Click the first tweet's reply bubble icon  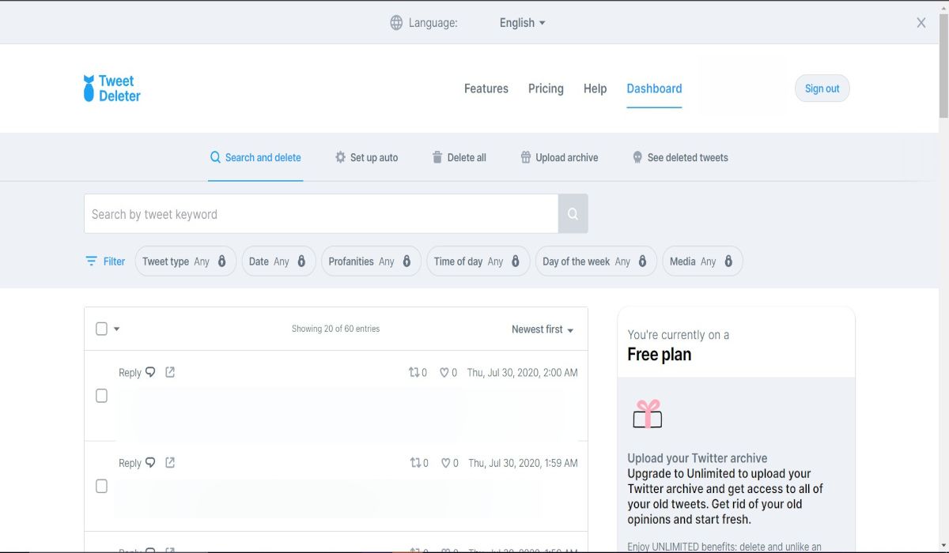150,372
